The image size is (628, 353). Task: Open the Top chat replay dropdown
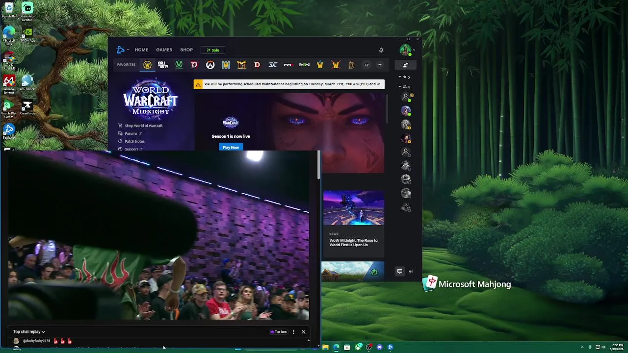click(x=29, y=332)
